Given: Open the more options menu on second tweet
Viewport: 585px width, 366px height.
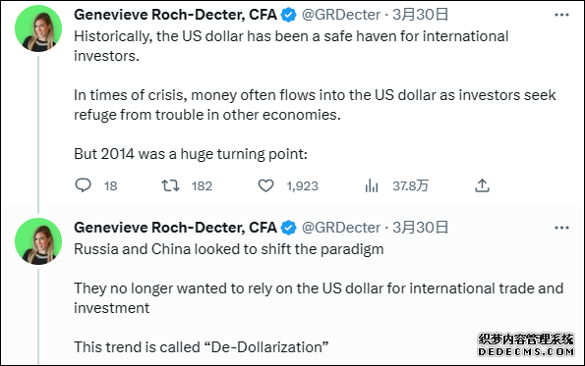Looking at the screenshot, I should (561, 228).
